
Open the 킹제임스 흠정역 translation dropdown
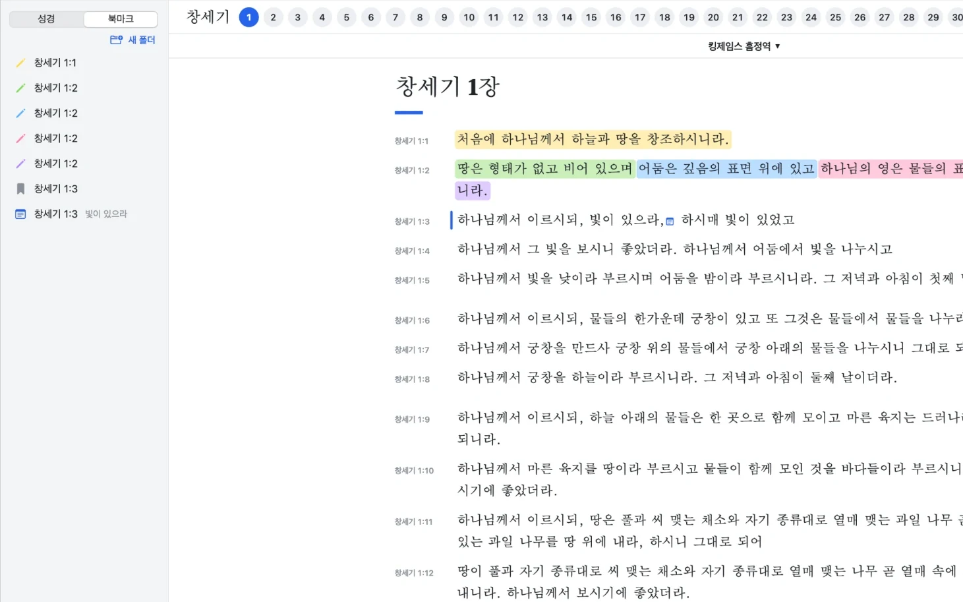point(744,46)
